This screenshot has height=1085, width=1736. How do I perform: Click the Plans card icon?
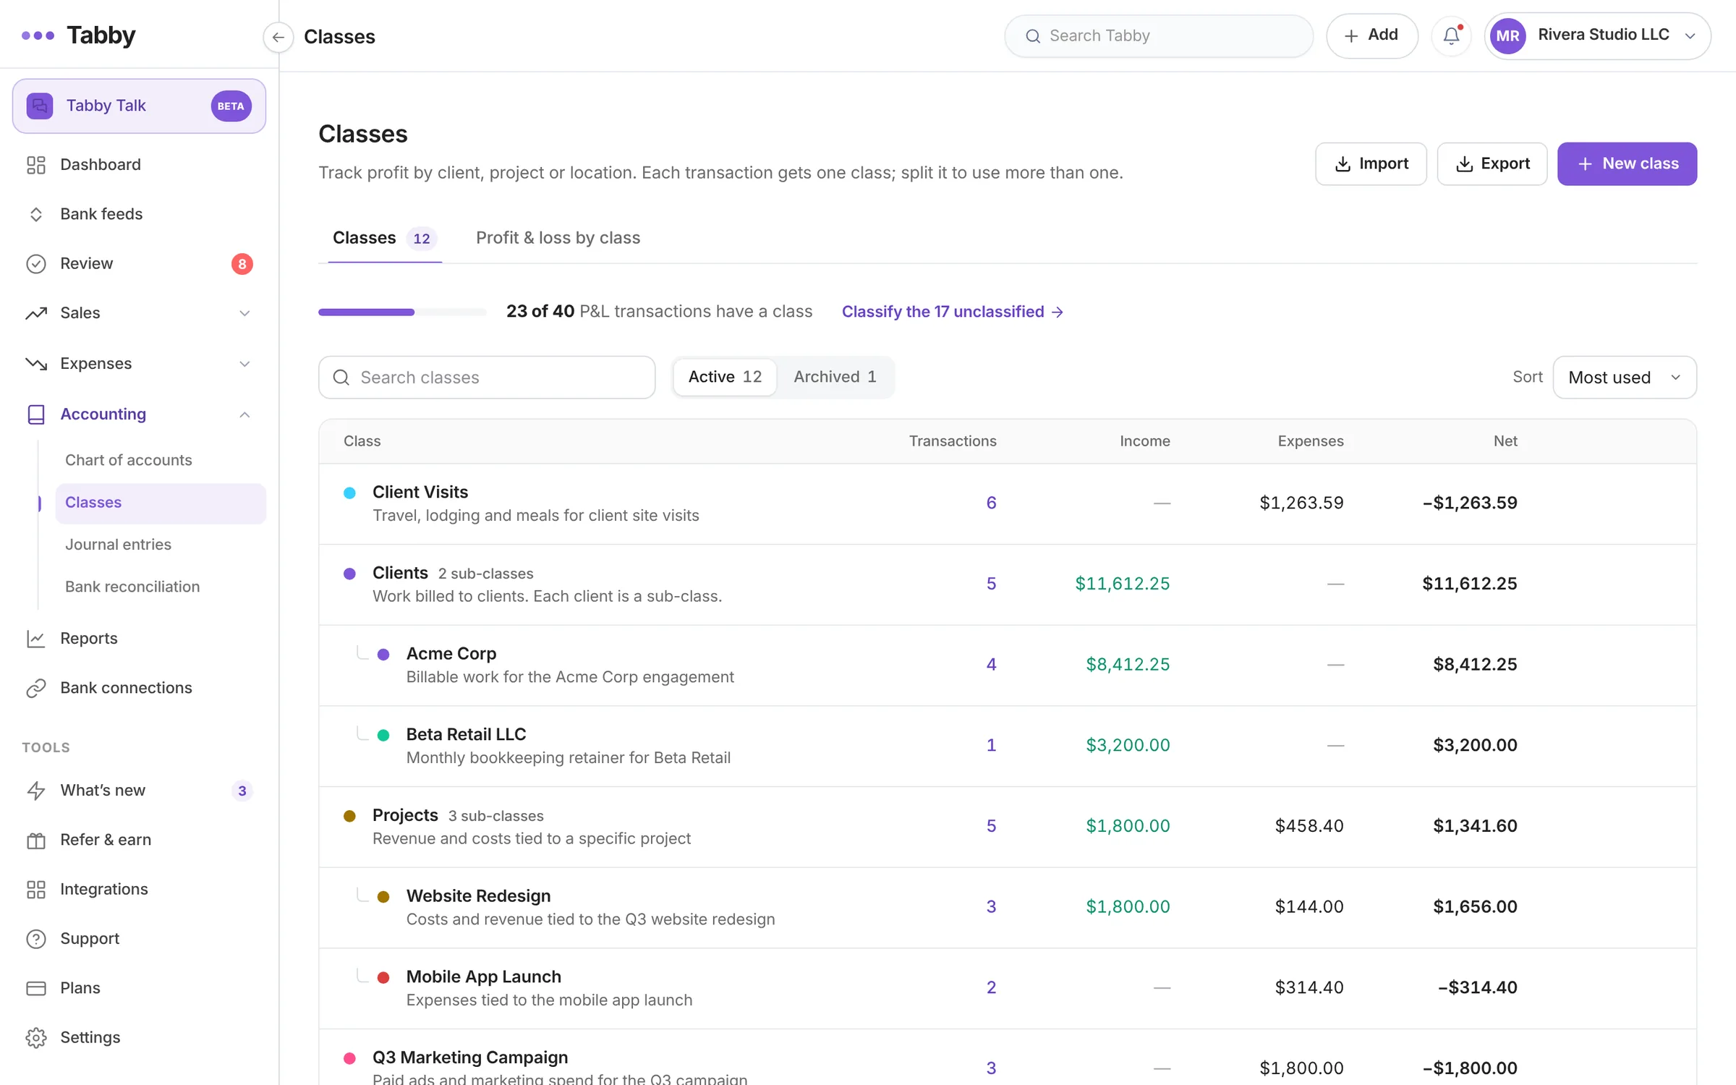coord(36,988)
